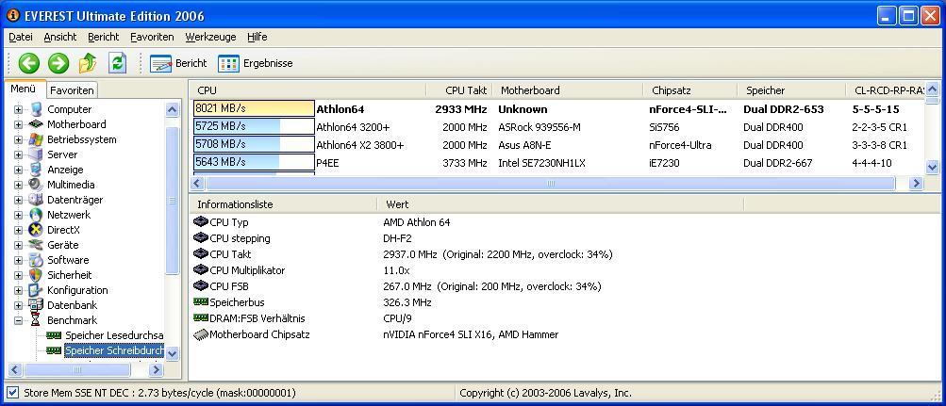Screen dimensions: 946x406
Task: Switch to the Menü tab
Action: tap(24, 89)
